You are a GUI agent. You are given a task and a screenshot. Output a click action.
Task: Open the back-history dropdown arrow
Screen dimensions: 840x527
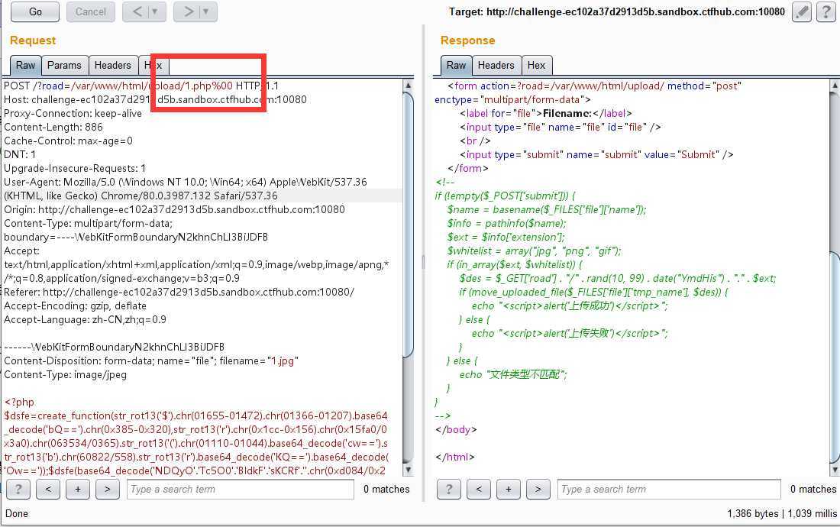155,11
